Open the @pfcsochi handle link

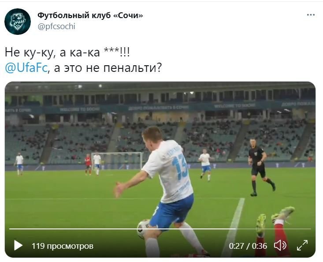point(56,26)
